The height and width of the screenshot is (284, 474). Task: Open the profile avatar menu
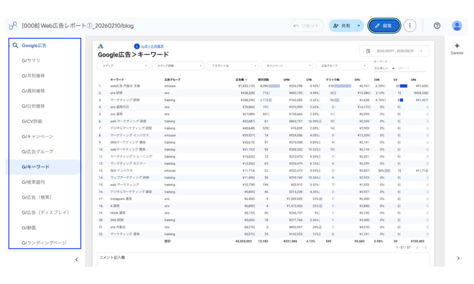[457, 26]
